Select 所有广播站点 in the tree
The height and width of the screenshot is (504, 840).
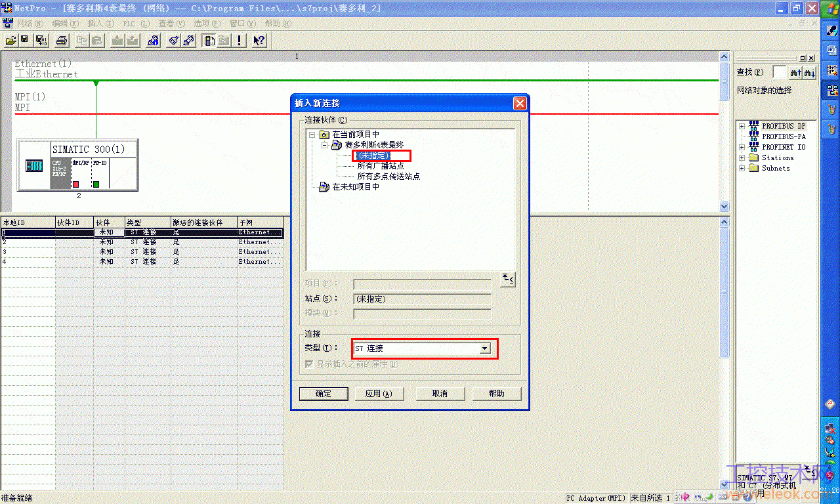[381, 166]
